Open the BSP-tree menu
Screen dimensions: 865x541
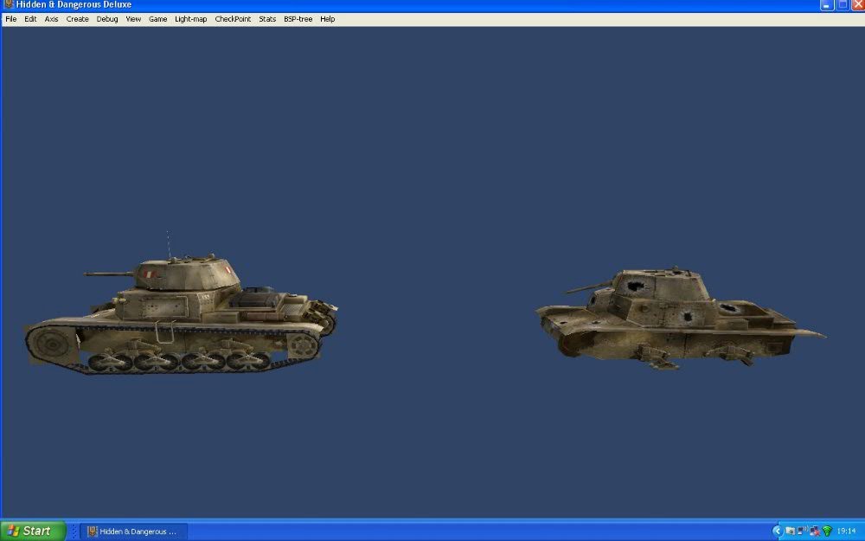pyautogui.click(x=298, y=19)
